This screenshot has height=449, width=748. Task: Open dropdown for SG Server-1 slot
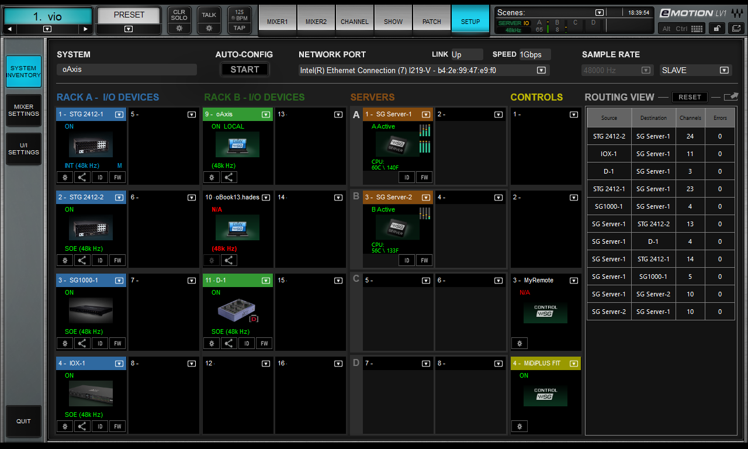426,115
